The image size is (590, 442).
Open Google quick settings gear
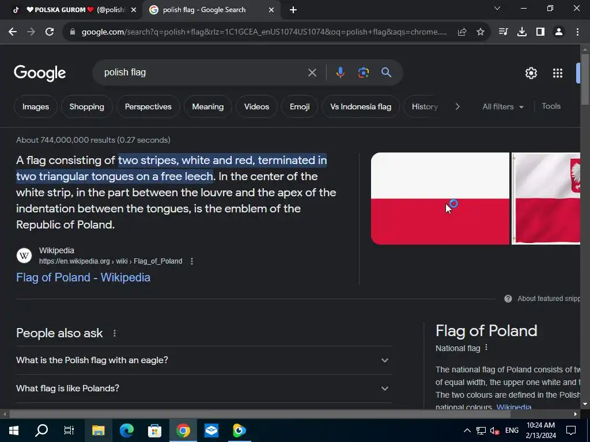[531, 73]
